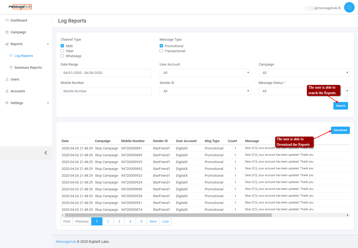Expand the Campaign dropdown
Image resolution: width=358 pixels, height=248 pixels.
point(304,73)
